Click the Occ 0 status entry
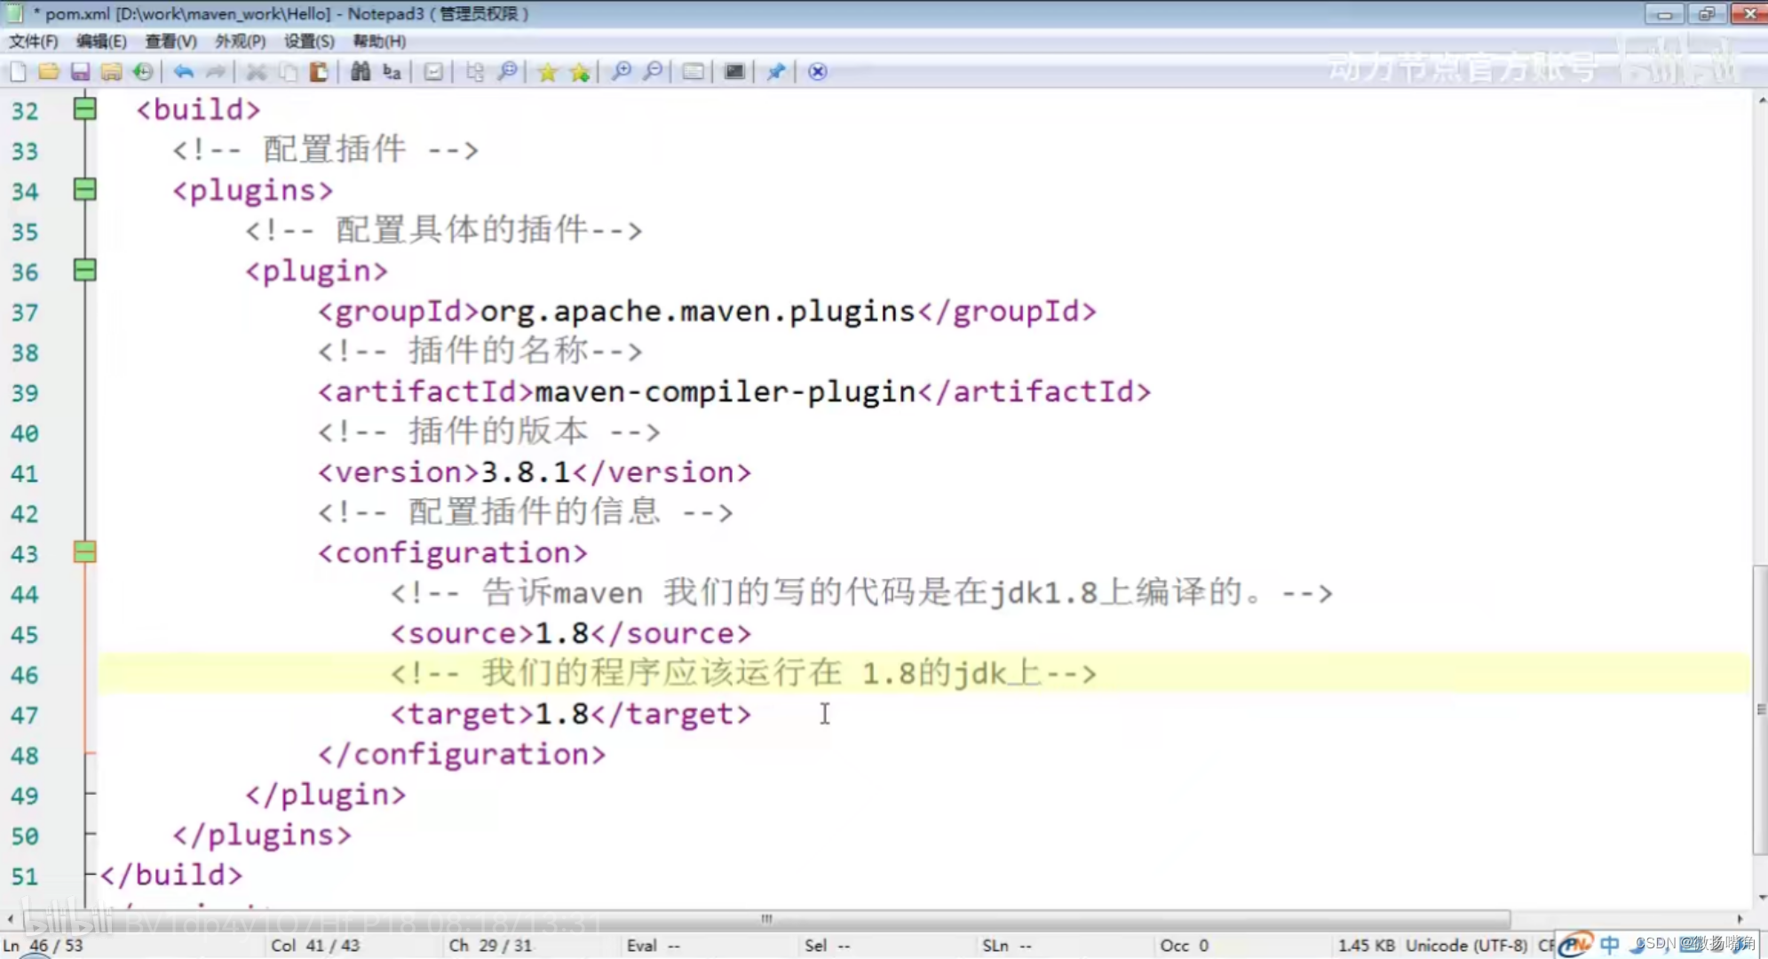This screenshot has height=959, width=1768. click(1184, 946)
